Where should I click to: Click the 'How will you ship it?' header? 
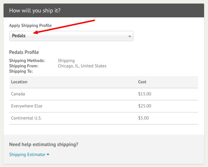[35, 11]
